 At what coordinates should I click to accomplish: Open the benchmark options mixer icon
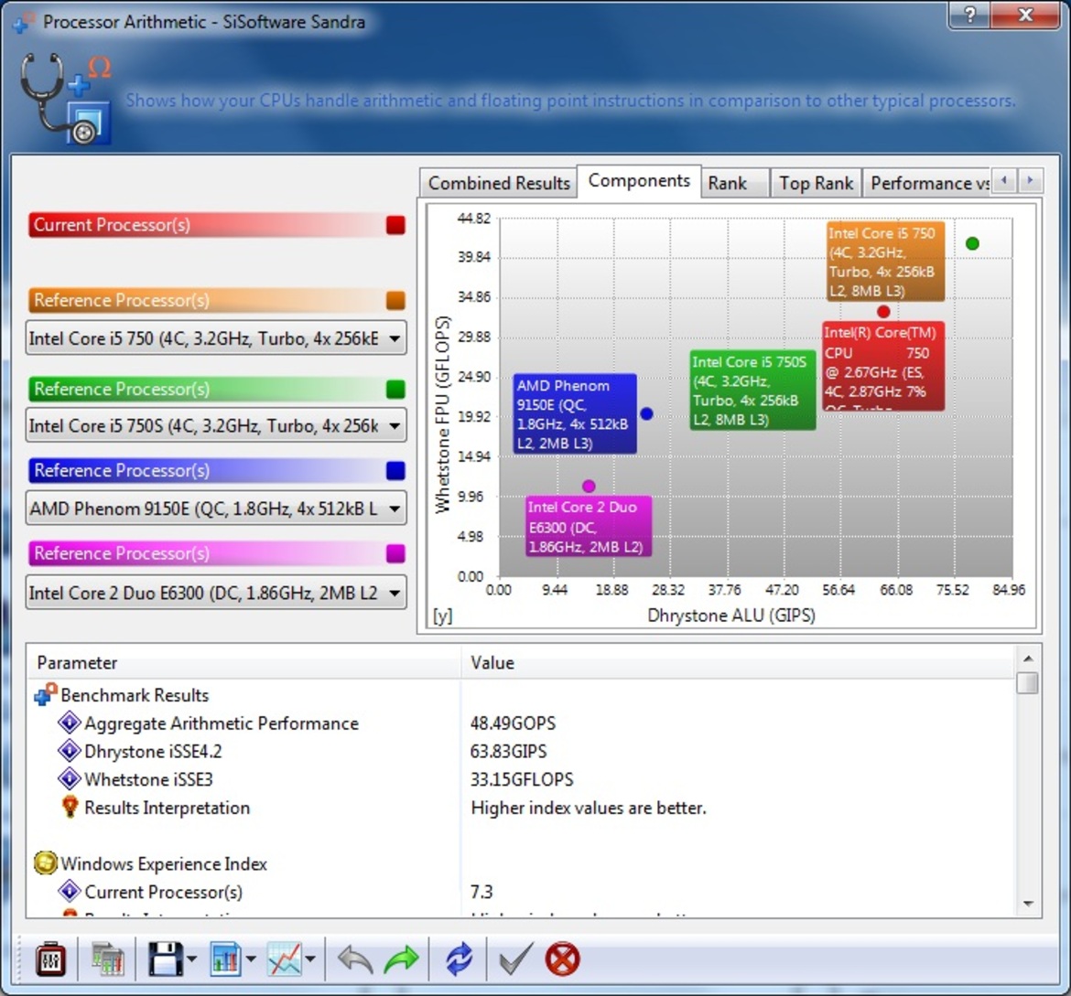click(50, 959)
